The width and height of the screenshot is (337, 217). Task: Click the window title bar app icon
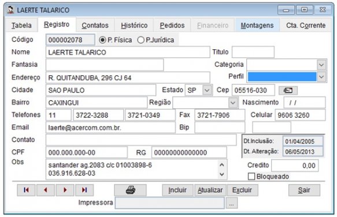[x=10, y=10]
